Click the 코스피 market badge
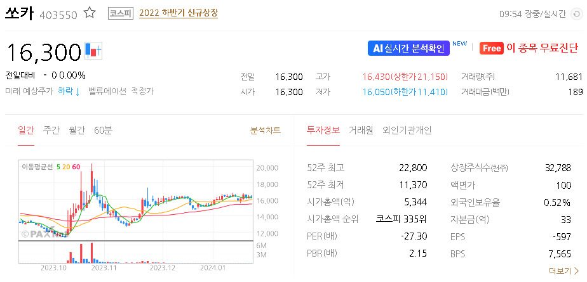The image size is (587, 282). click(x=121, y=13)
